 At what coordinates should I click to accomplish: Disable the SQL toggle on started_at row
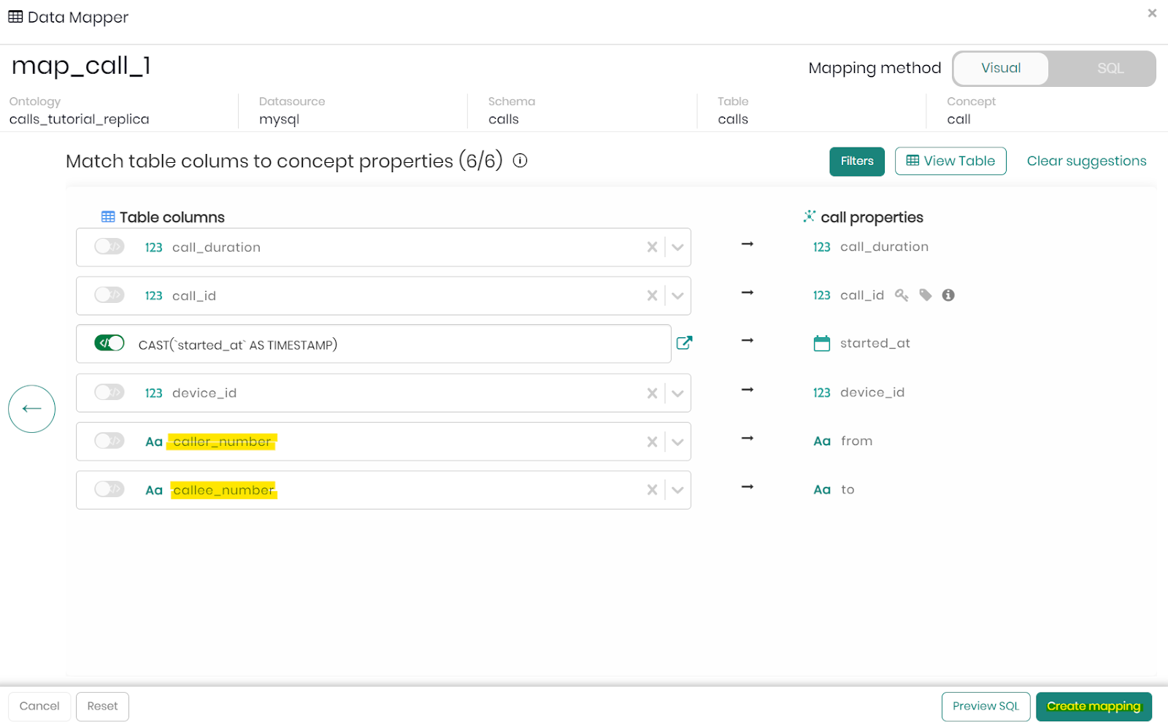(109, 343)
